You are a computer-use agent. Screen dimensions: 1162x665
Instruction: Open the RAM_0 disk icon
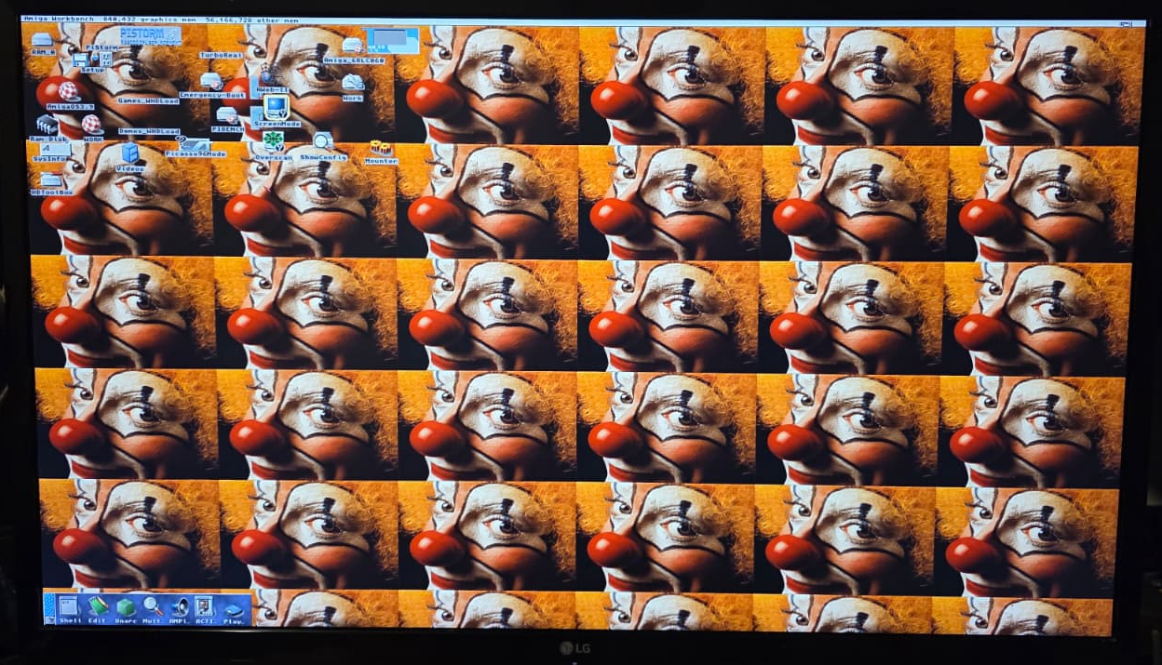(x=42, y=41)
